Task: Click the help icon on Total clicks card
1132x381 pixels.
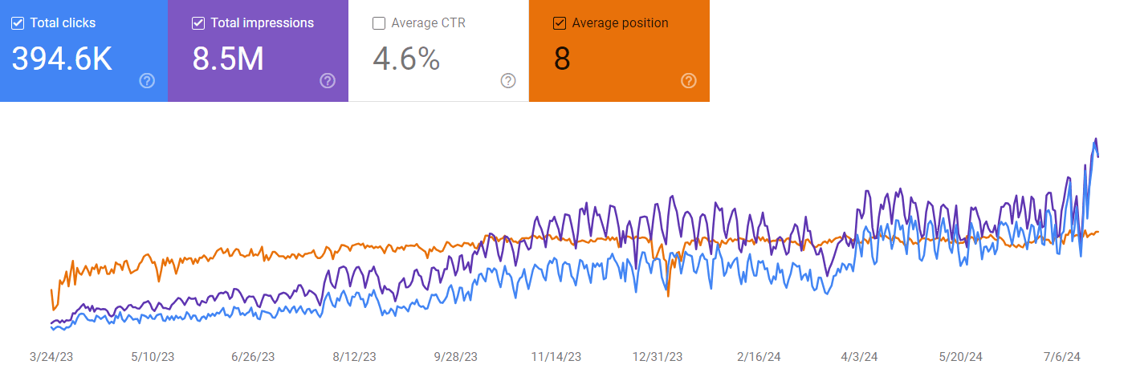Action: click(147, 80)
